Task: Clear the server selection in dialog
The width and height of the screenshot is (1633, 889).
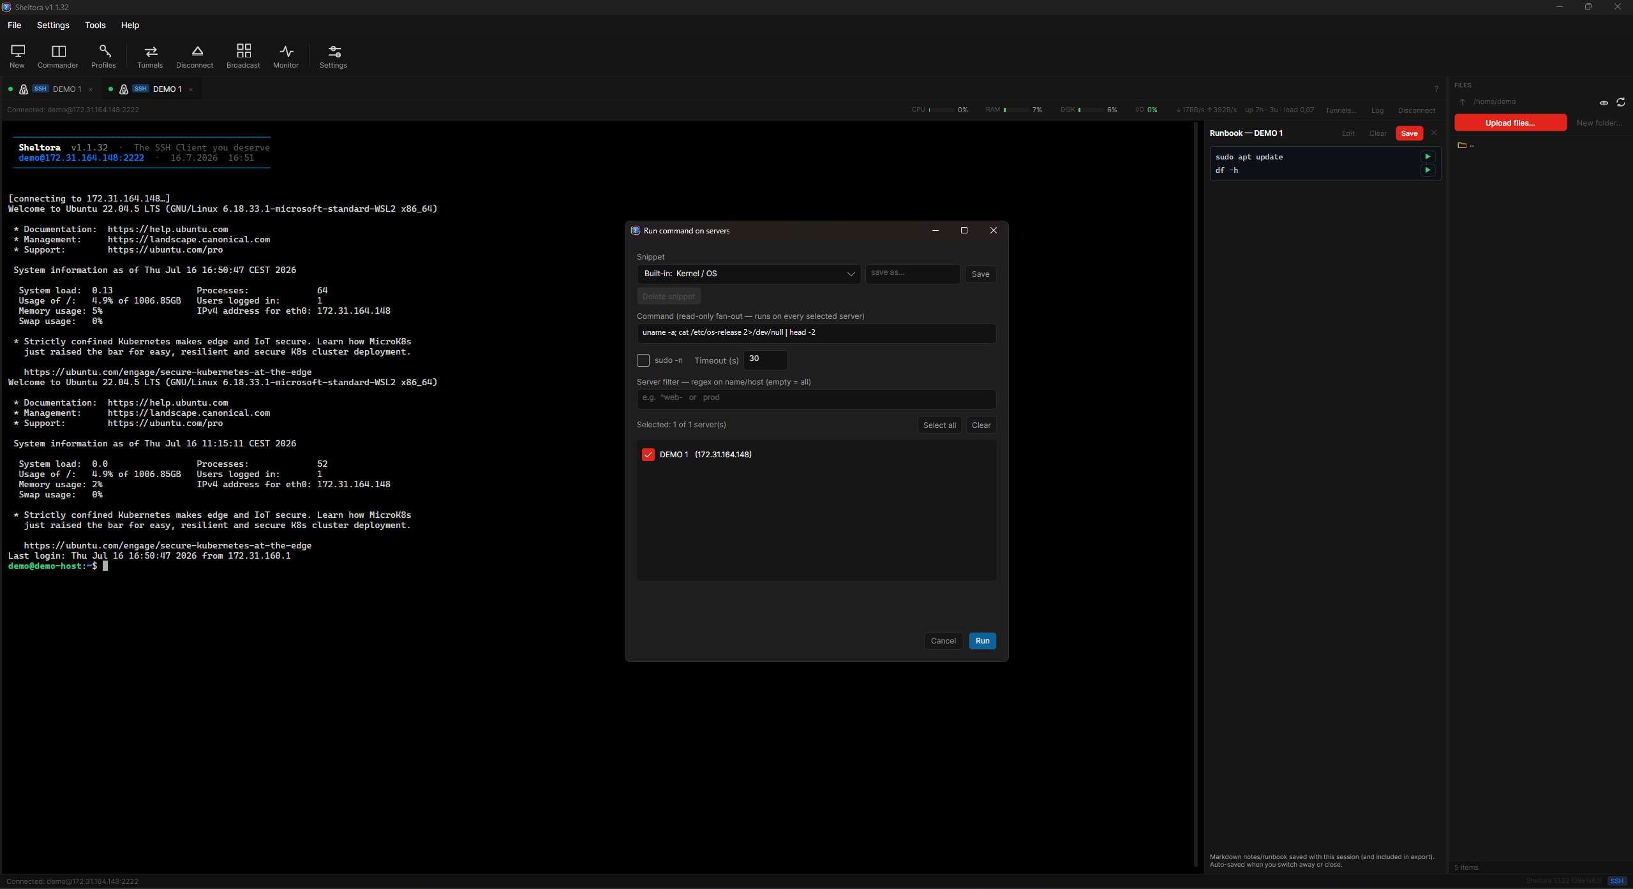Action: pyautogui.click(x=981, y=425)
